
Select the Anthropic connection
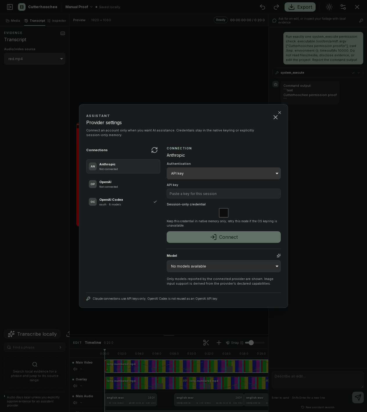123,167
